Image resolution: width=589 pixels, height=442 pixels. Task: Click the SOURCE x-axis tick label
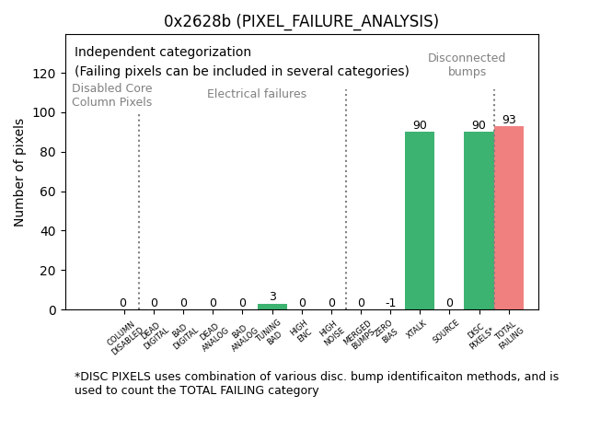(446, 331)
